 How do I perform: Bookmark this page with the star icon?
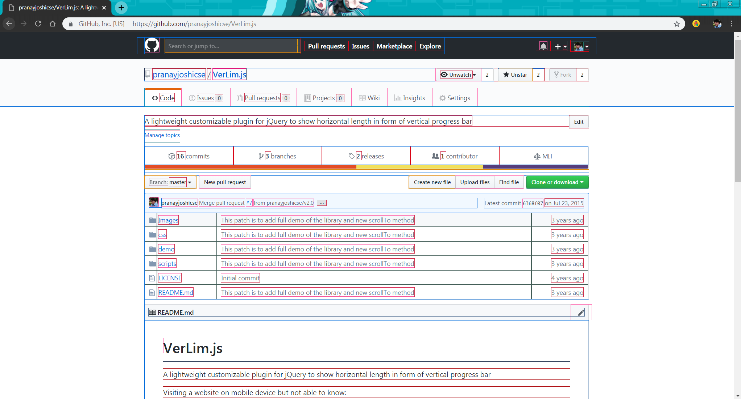[676, 24]
